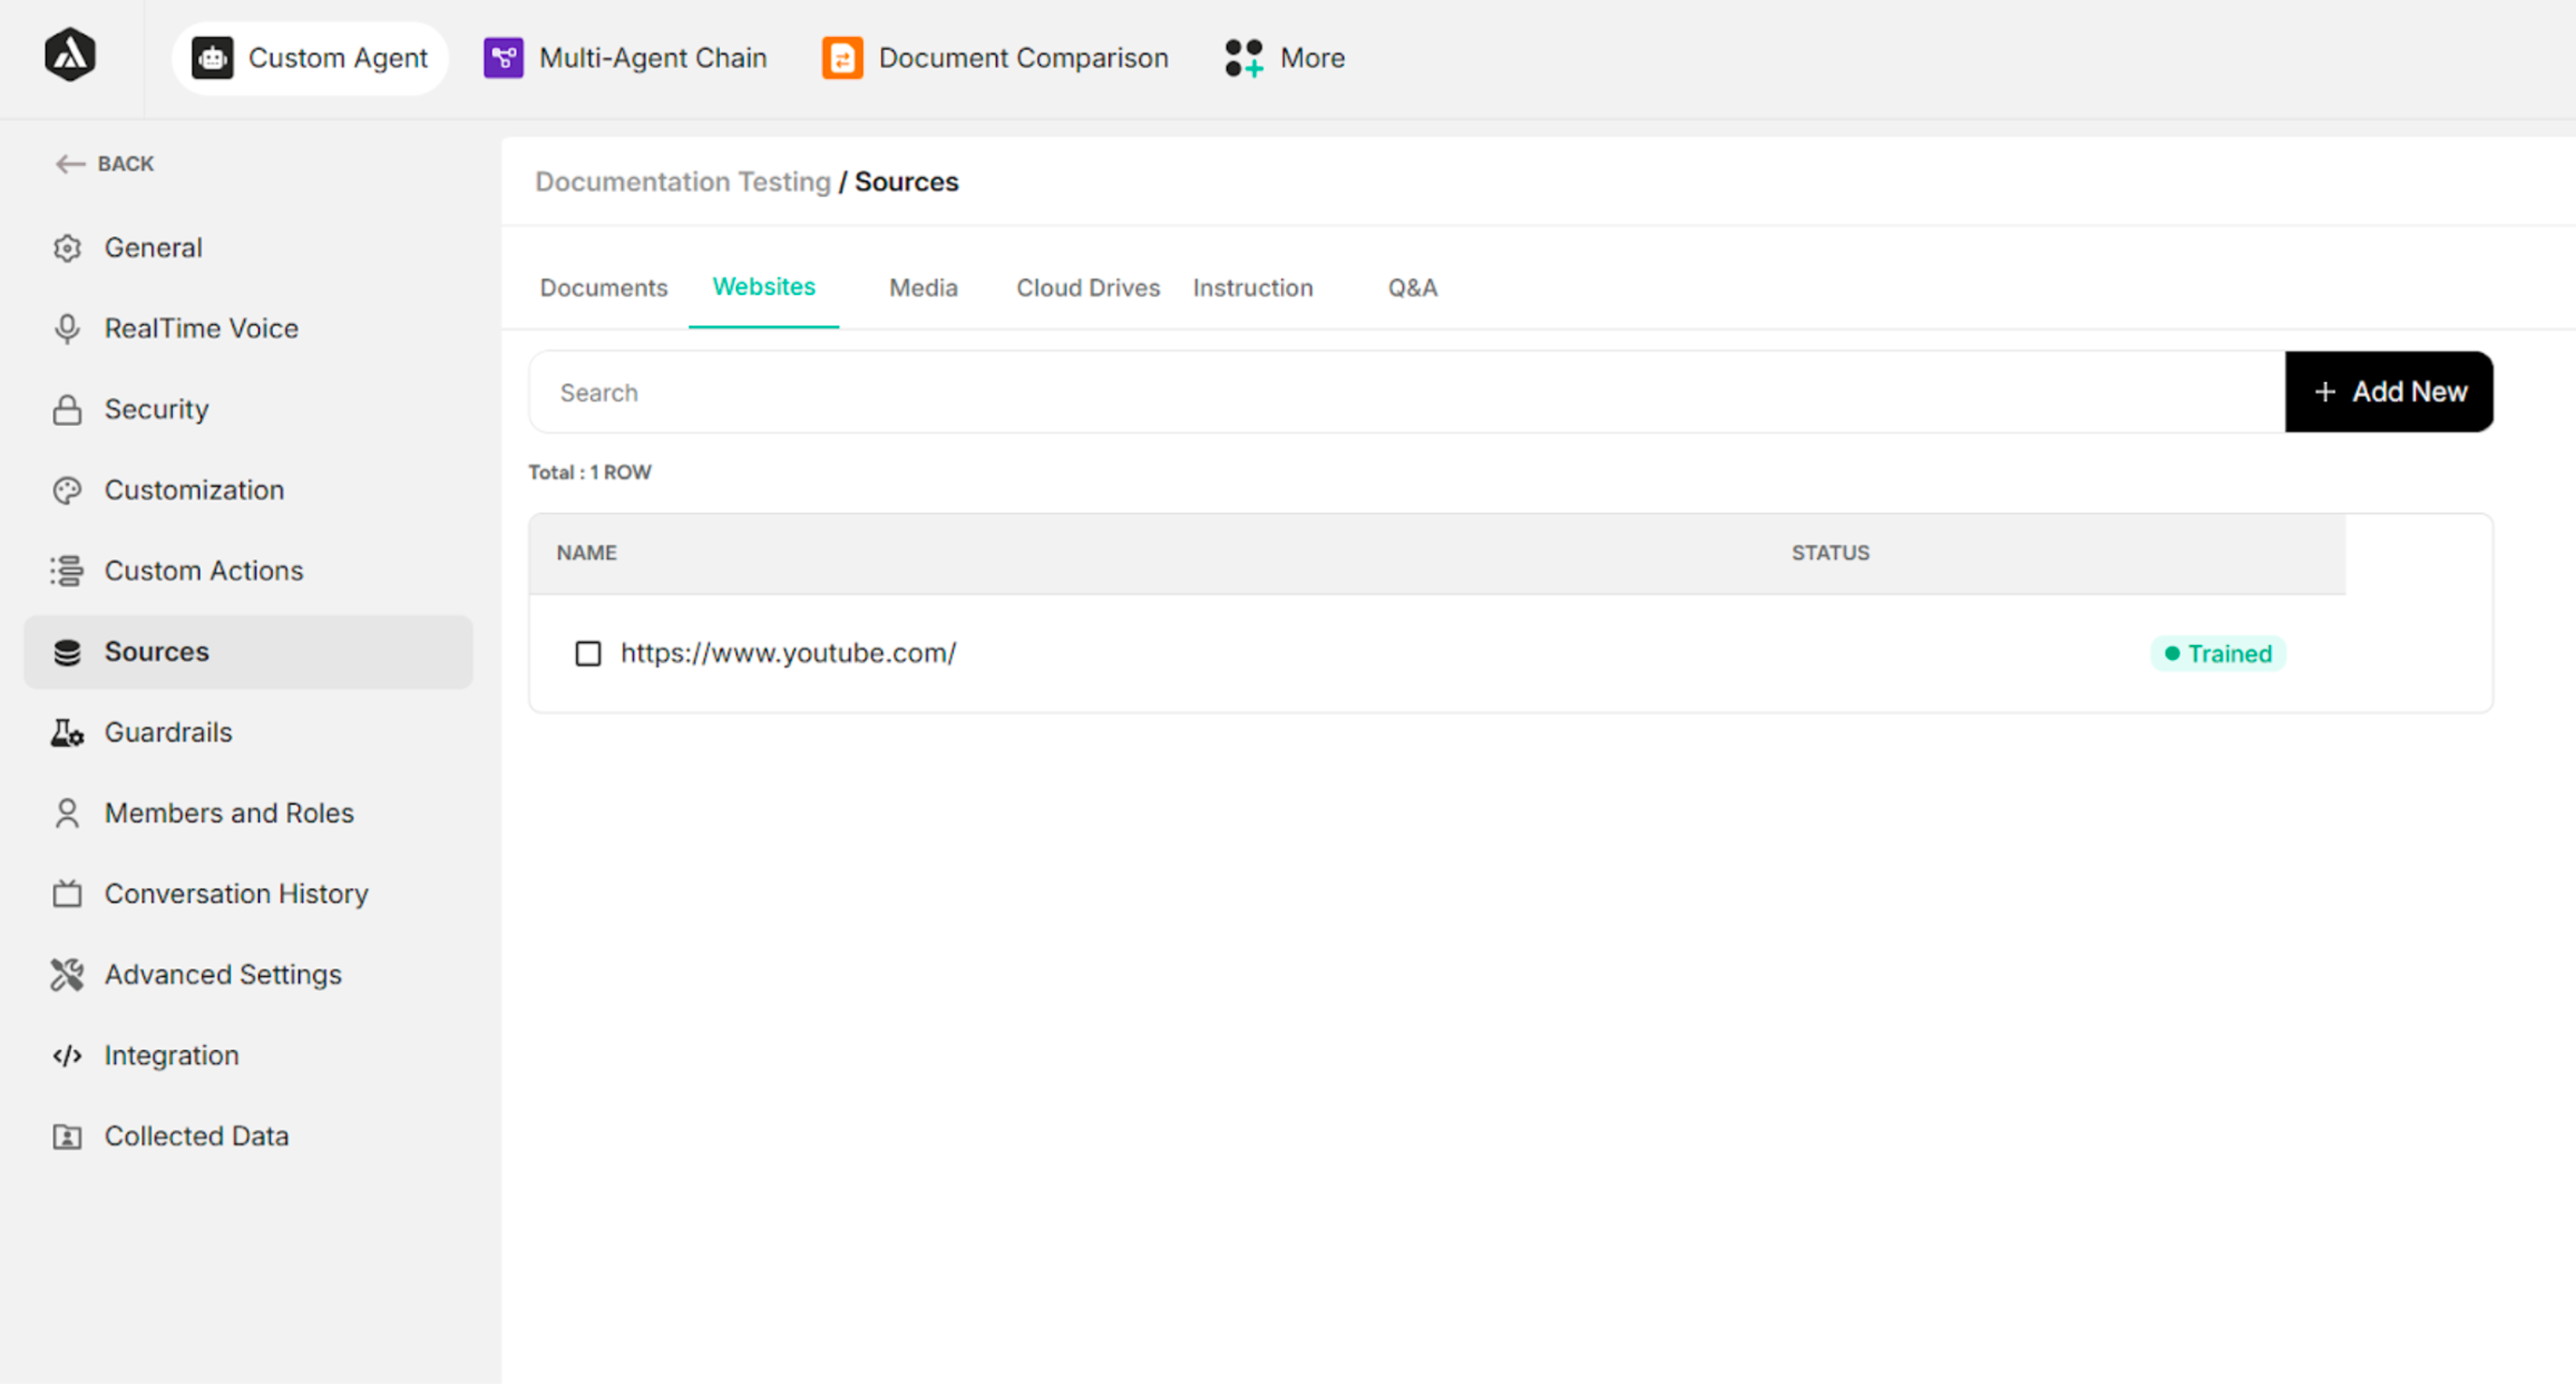
Task: Click Documentation Testing breadcrumb link
Action: coord(682,182)
